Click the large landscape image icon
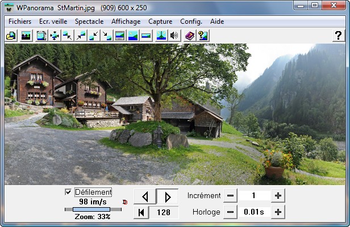The image size is (350, 227). 133,36
